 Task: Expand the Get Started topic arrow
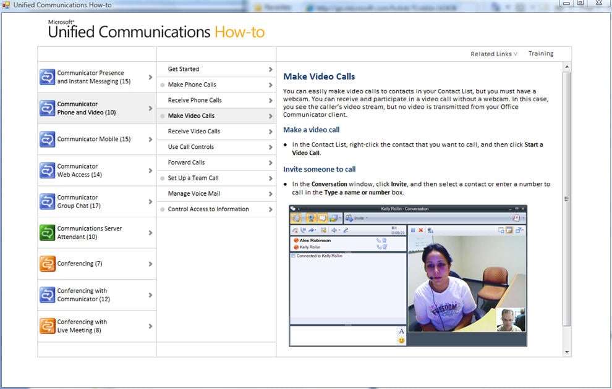click(270, 69)
